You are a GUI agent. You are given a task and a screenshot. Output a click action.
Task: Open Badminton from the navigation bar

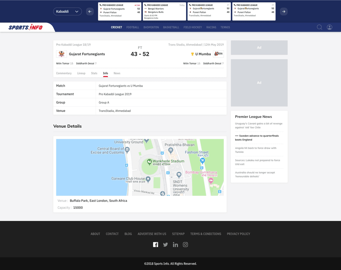pyautogui.click(x=151, y=27)
